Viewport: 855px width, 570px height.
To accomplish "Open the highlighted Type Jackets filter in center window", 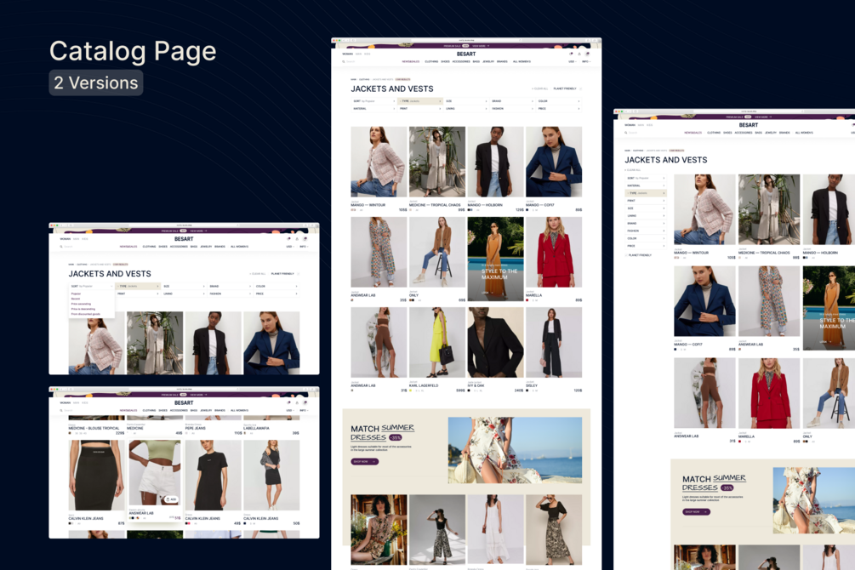I will tap(420, 101).
